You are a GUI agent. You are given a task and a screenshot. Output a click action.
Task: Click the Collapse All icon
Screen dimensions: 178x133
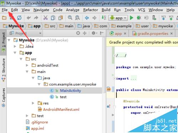pyautogui.click(x=85, y=33)
